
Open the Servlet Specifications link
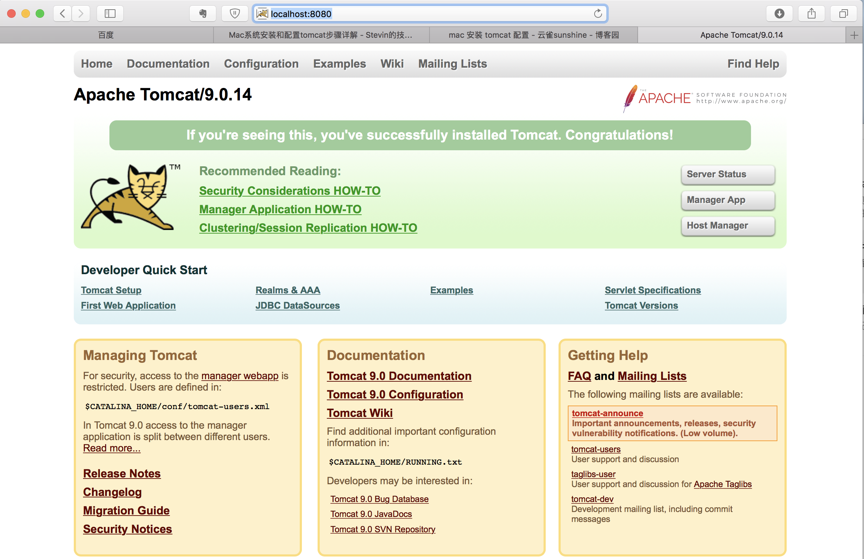tap(653, 291)
